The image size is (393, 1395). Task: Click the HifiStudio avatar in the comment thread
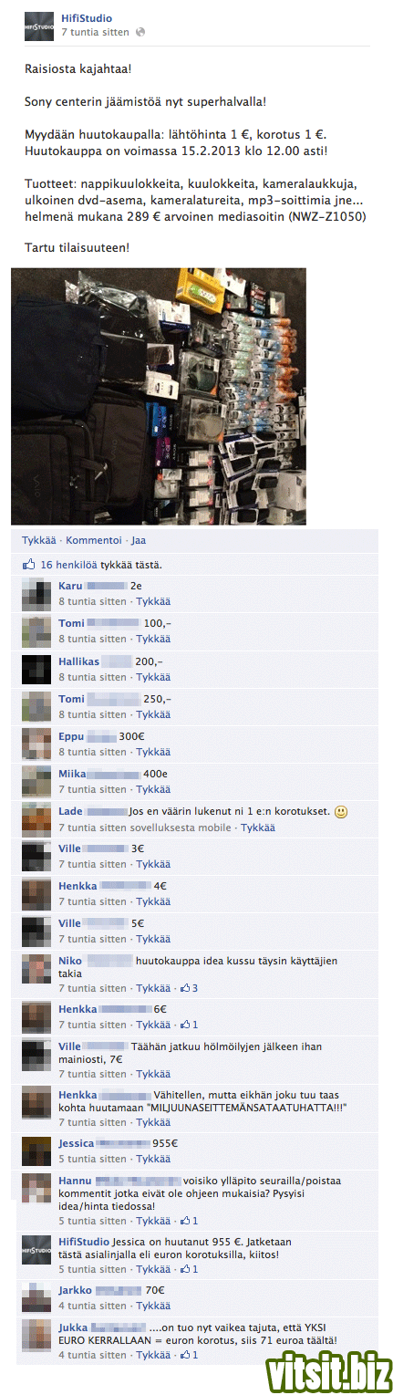(37, 1250)
